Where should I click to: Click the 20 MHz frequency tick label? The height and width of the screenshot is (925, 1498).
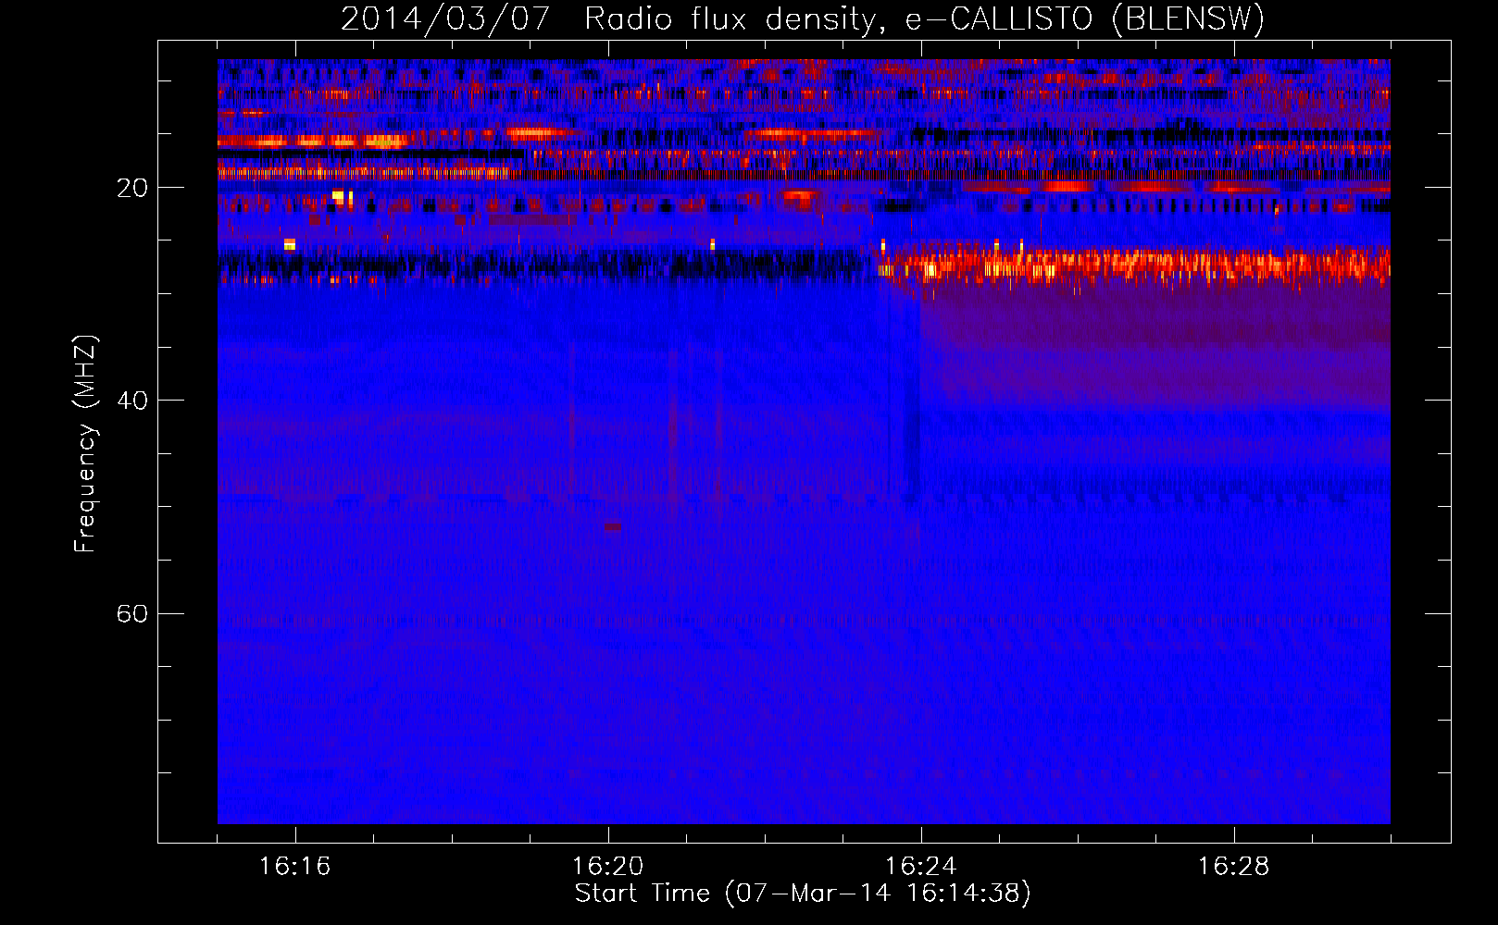132,188
